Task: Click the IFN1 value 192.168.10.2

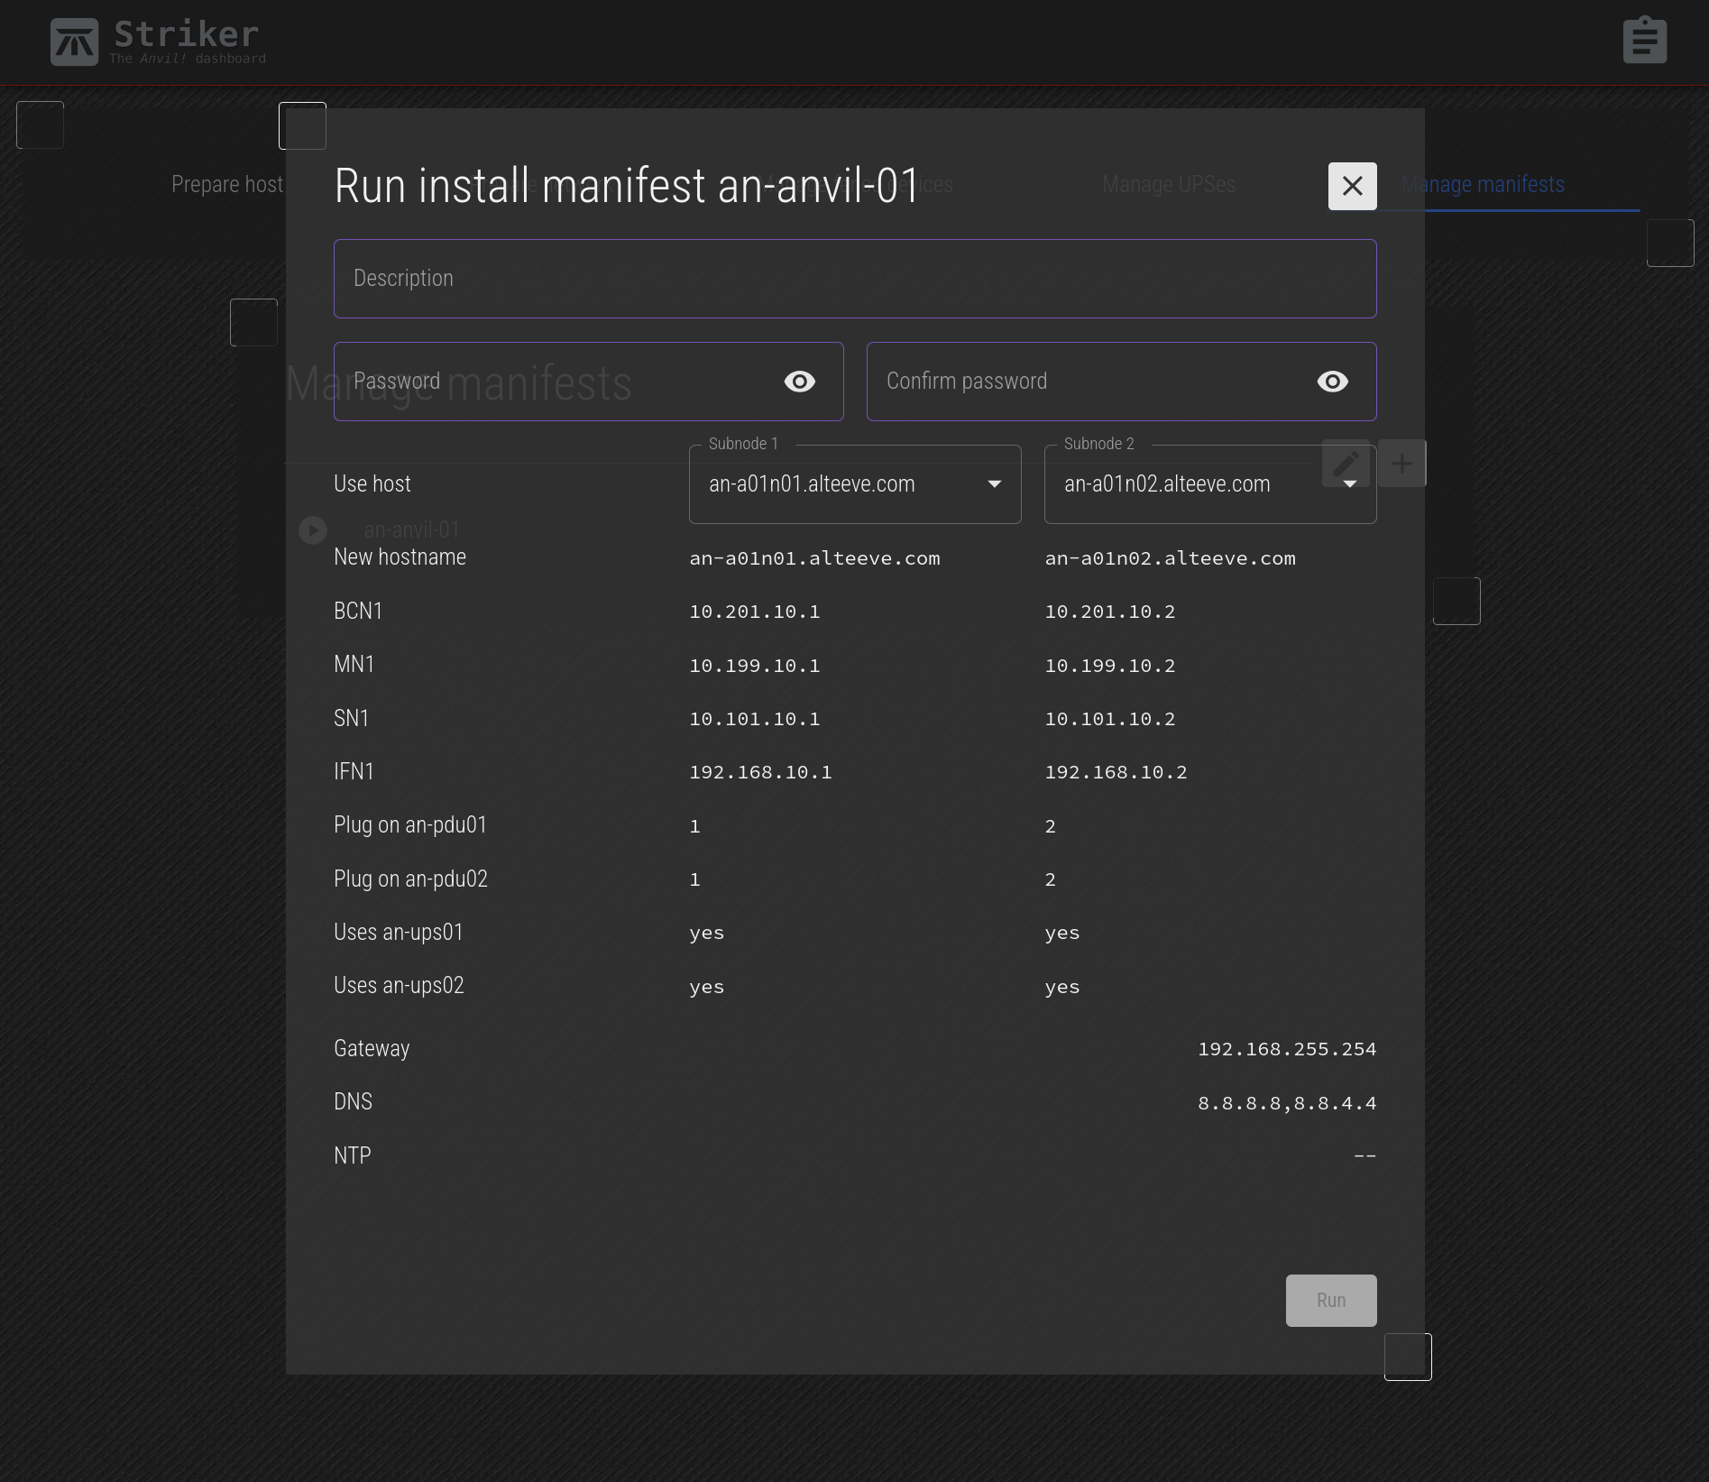Action: [x=1116, y=773]
